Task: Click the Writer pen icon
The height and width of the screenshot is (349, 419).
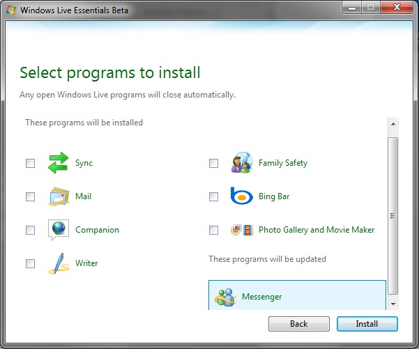Action: coord(59,263)
